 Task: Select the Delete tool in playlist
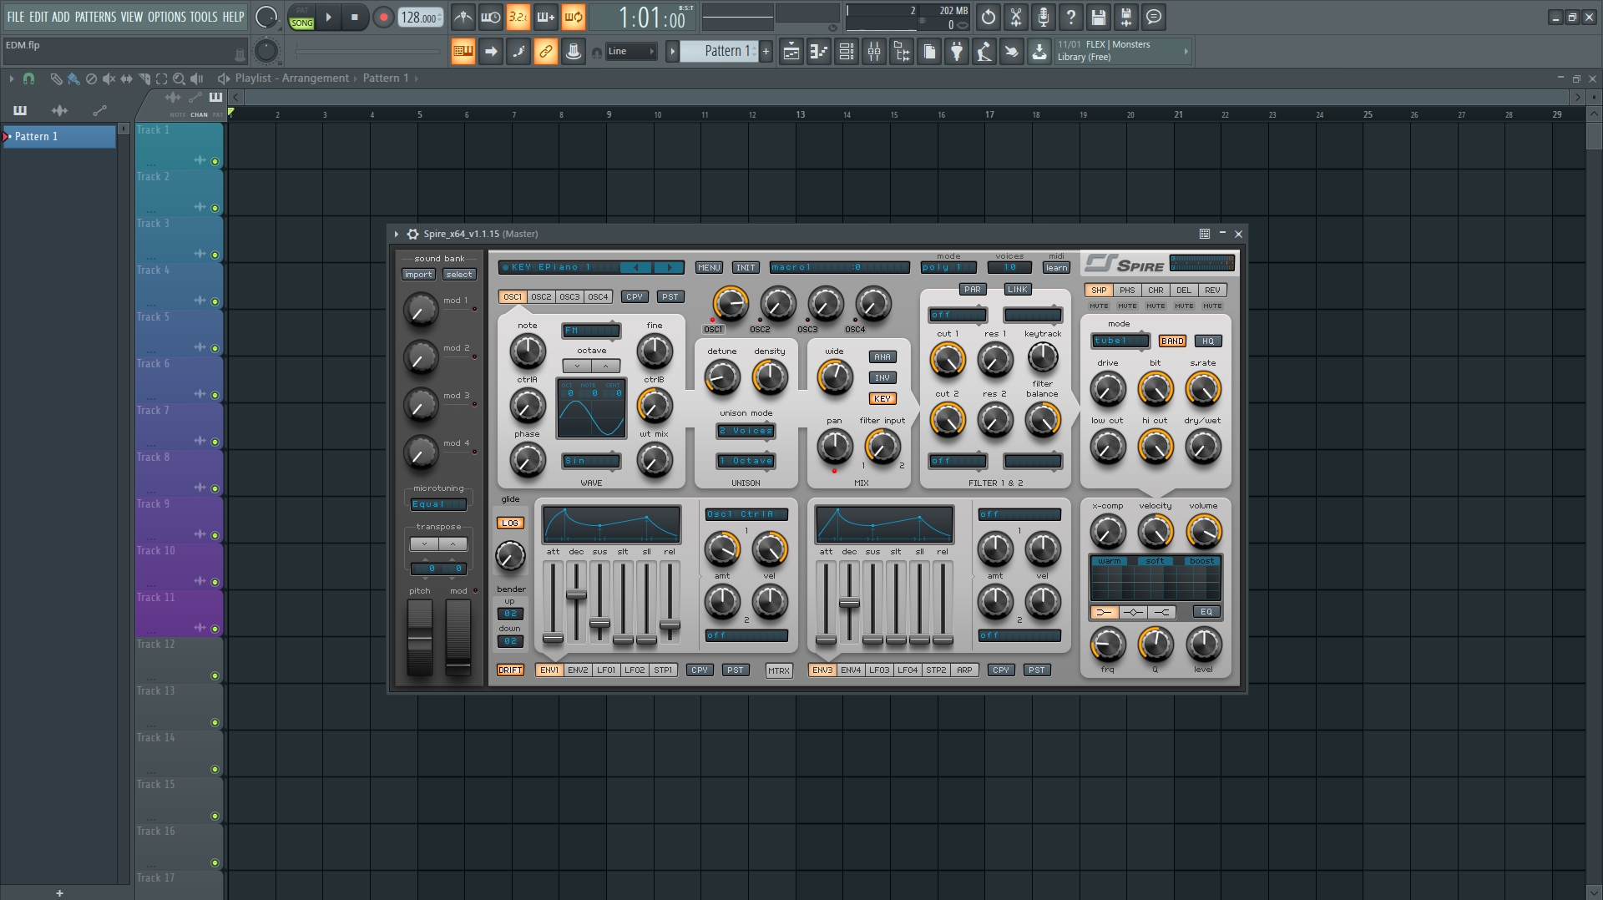click(91, 78)
